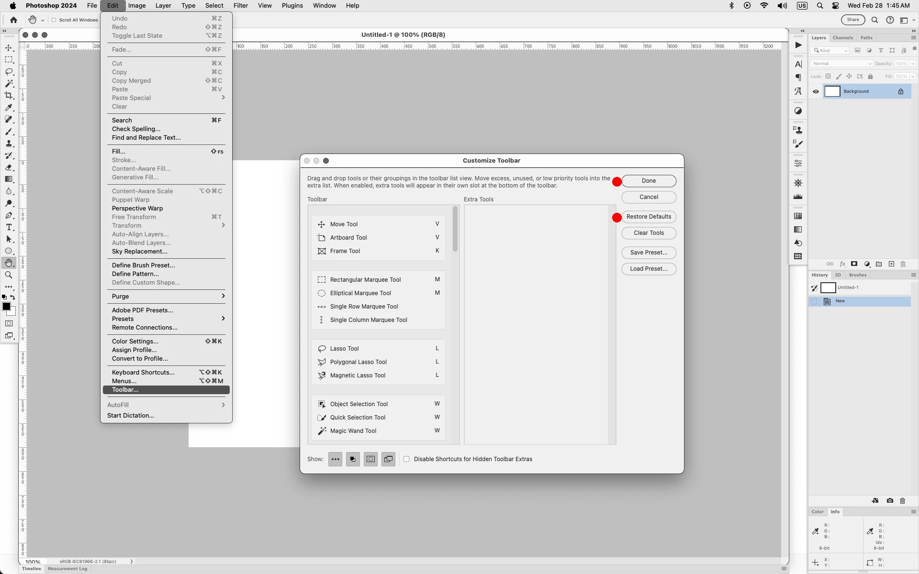
Task: Open the Normal blend mode dropdown
Action: tap(841, 64)
